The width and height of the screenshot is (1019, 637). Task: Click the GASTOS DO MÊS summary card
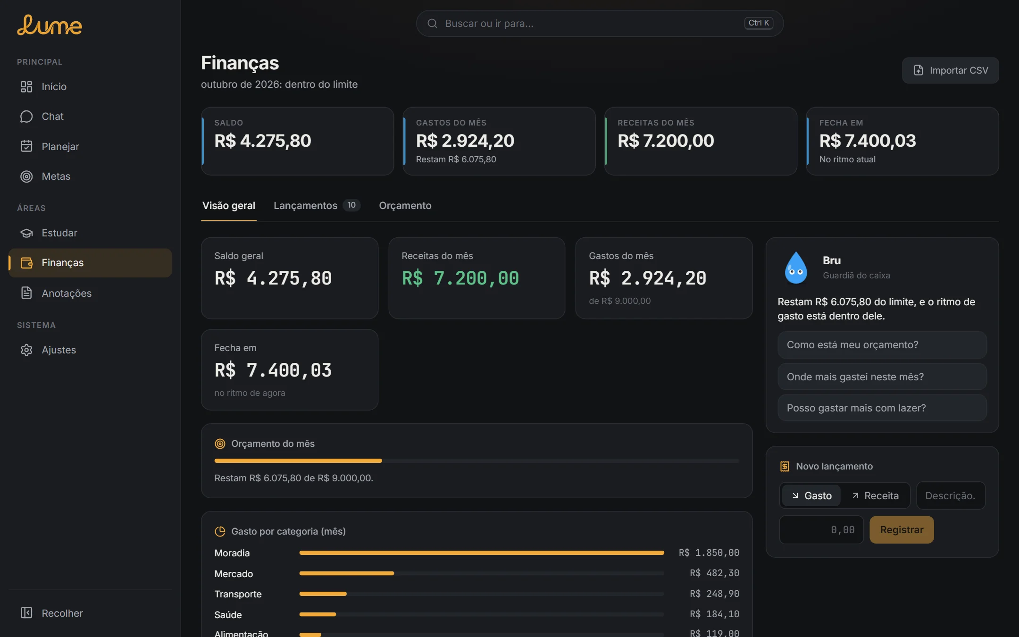point(499,141)
